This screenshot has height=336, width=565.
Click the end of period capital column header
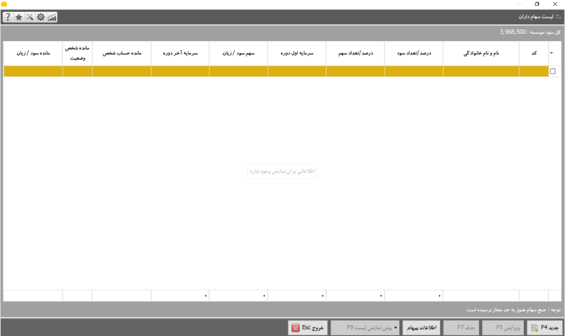click(180, 53)
